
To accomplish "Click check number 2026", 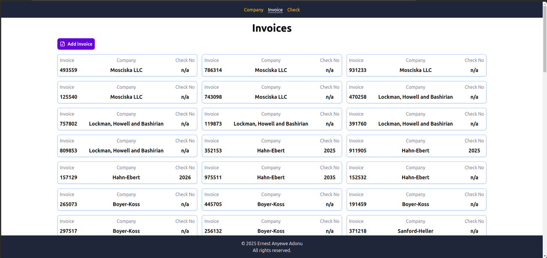I will 185,178.
